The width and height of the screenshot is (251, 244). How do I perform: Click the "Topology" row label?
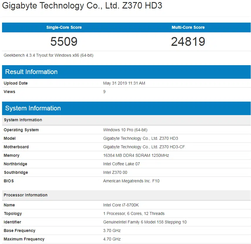[x=13, y=213]
